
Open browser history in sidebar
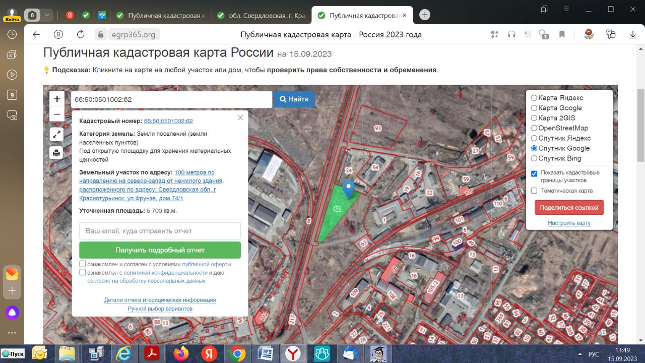coord(12,34)
